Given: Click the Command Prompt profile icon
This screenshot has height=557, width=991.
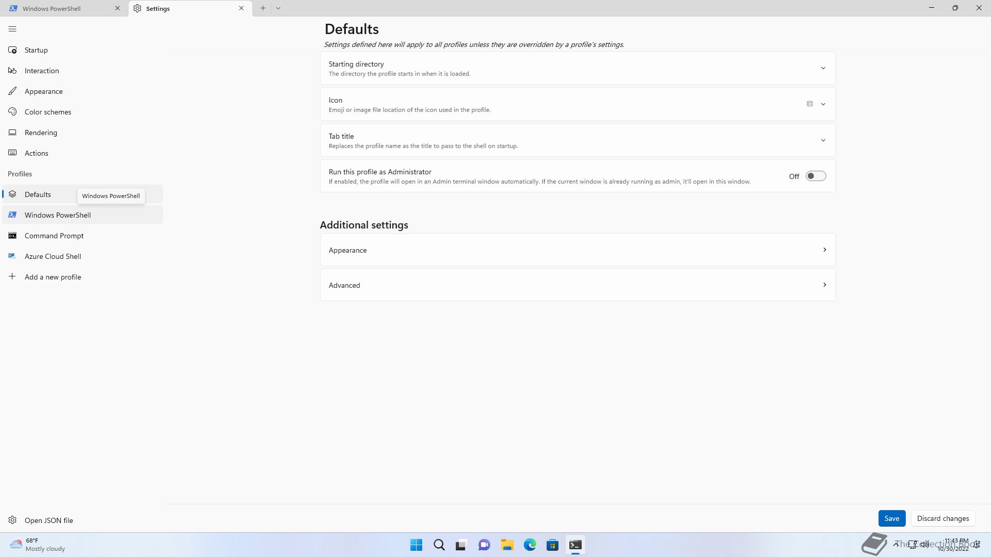Looking at the screenshot, I should 12,236.
